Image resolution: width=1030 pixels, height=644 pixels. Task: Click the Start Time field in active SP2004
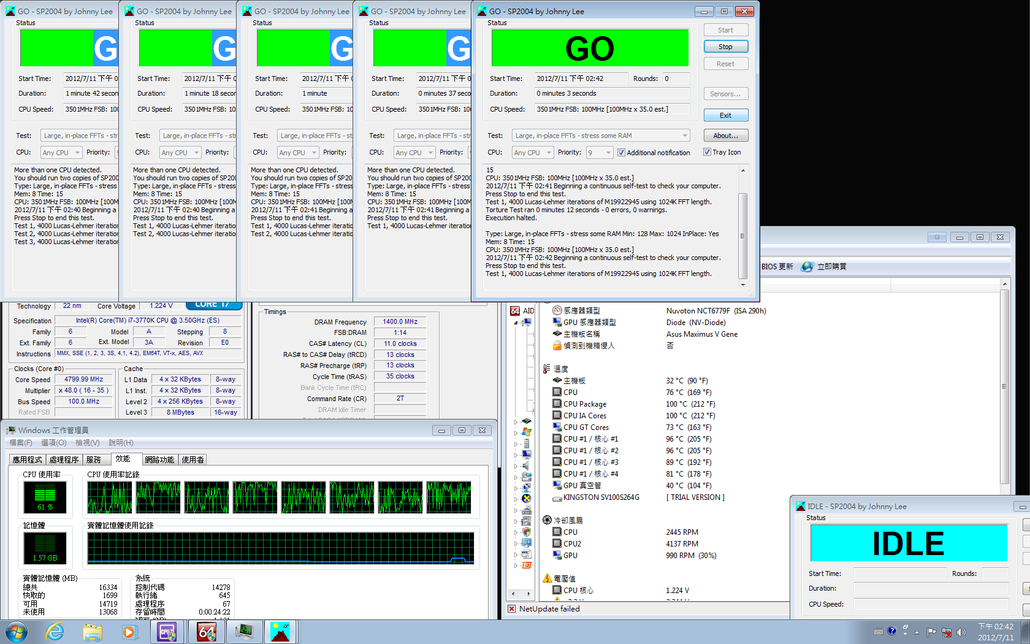(x=581, y=79)
